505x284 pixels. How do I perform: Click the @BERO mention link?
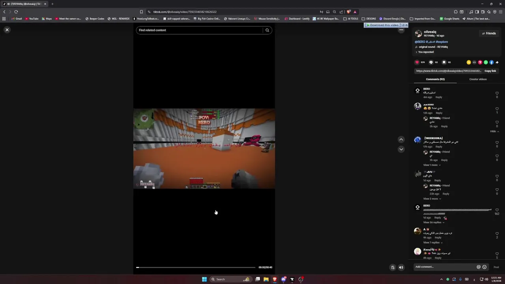pyautogui.click(x=420, y=42)
